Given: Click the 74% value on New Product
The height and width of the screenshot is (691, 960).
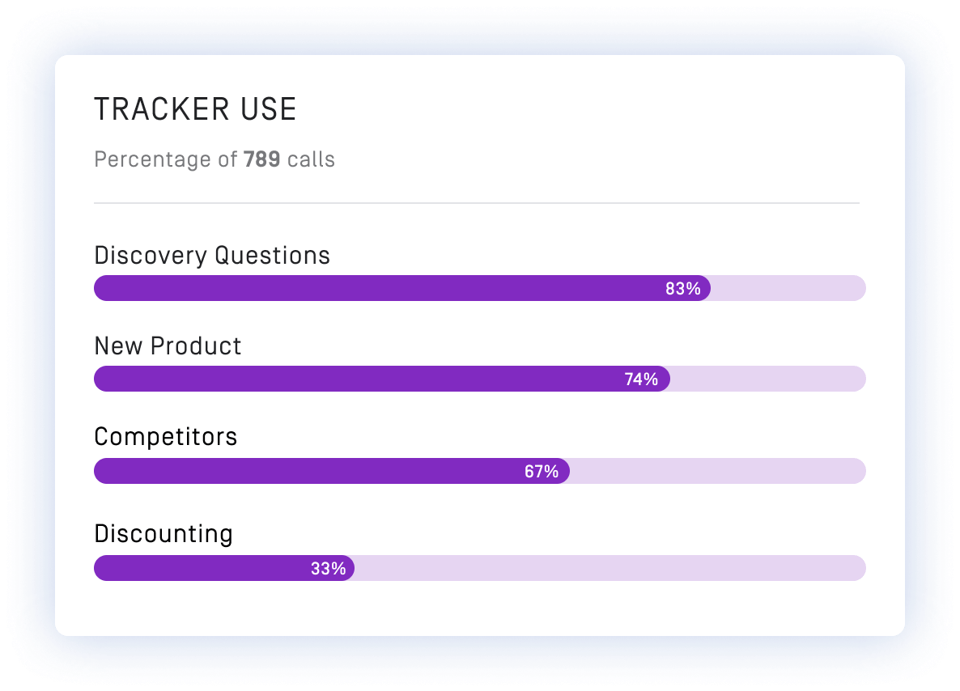Looking at the screenshot, I should click(x=641, y=379).
